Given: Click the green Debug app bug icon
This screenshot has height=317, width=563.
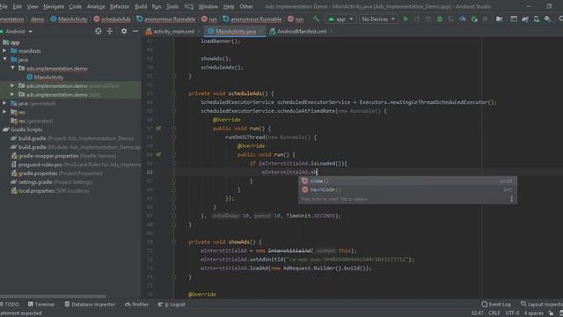Looking at the screenshot, I should click(440, 19).
